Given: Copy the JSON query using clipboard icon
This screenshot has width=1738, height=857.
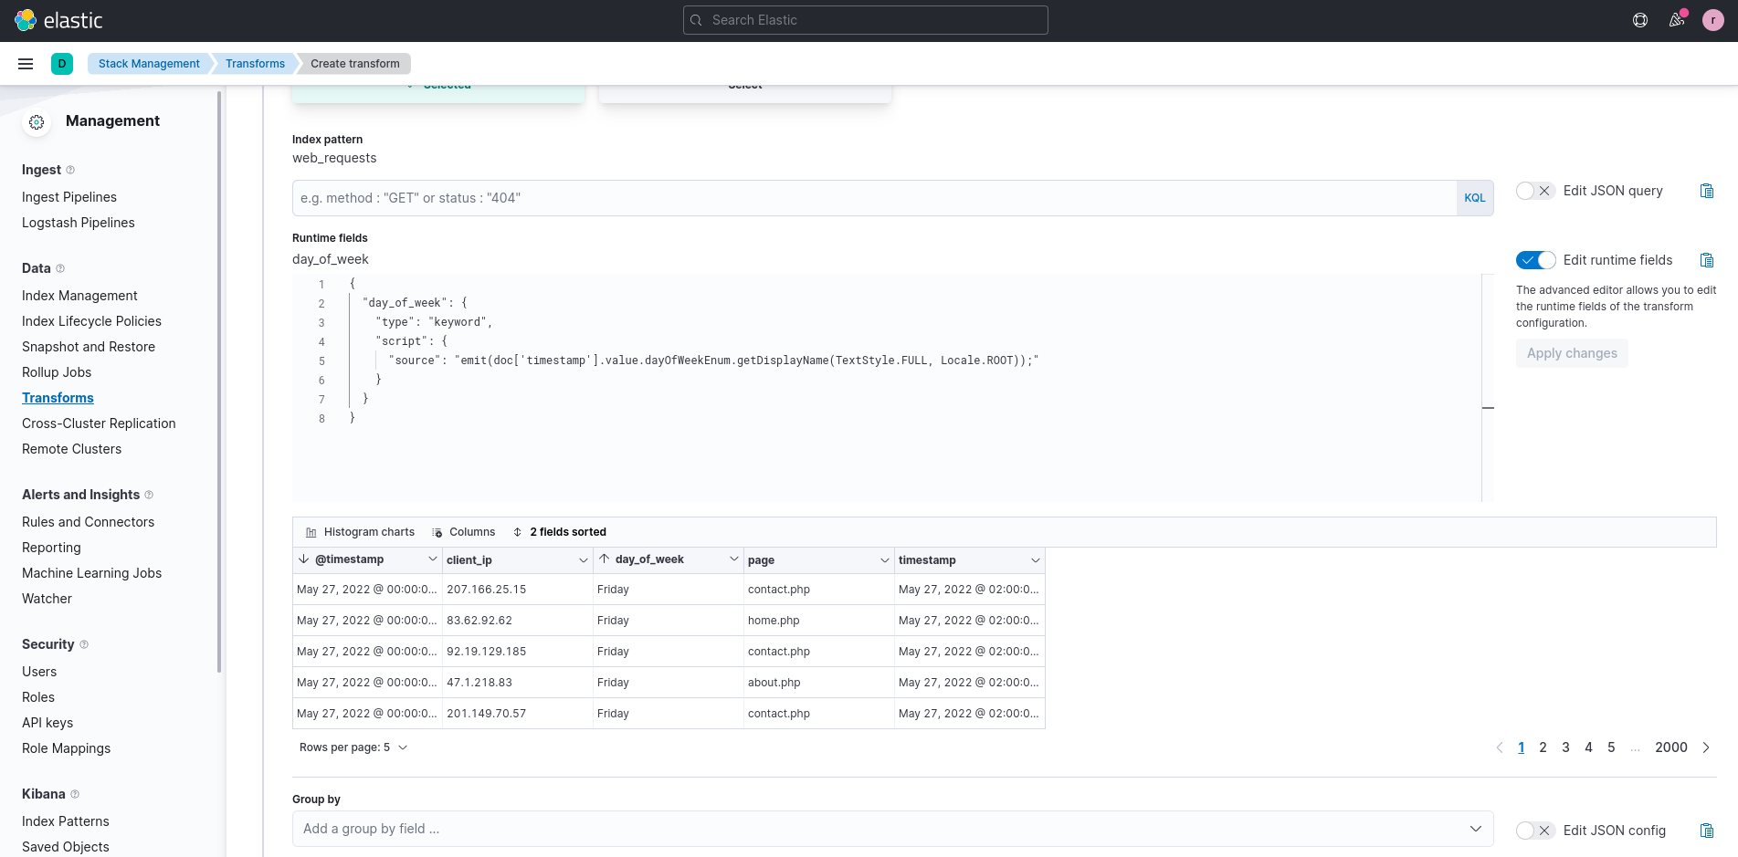Looking at the screenshot, I should pyautogui.click(x=1706, y=191).
